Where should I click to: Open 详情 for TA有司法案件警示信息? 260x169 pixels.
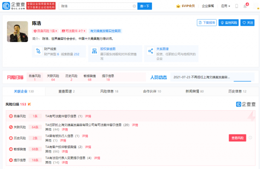88,116
